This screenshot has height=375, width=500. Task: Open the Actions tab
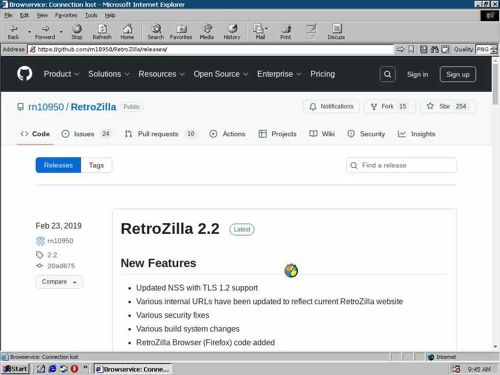click(228, 134)
